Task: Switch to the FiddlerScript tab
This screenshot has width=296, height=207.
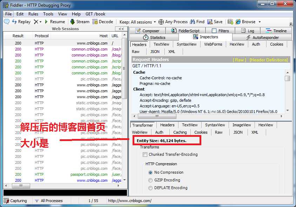Action: click(x=186, y=31)
